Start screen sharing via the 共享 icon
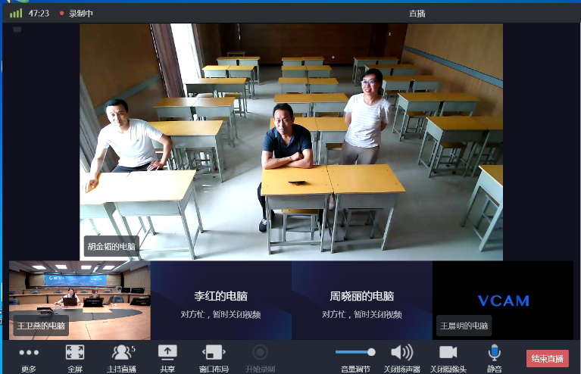 click(167, 353)
